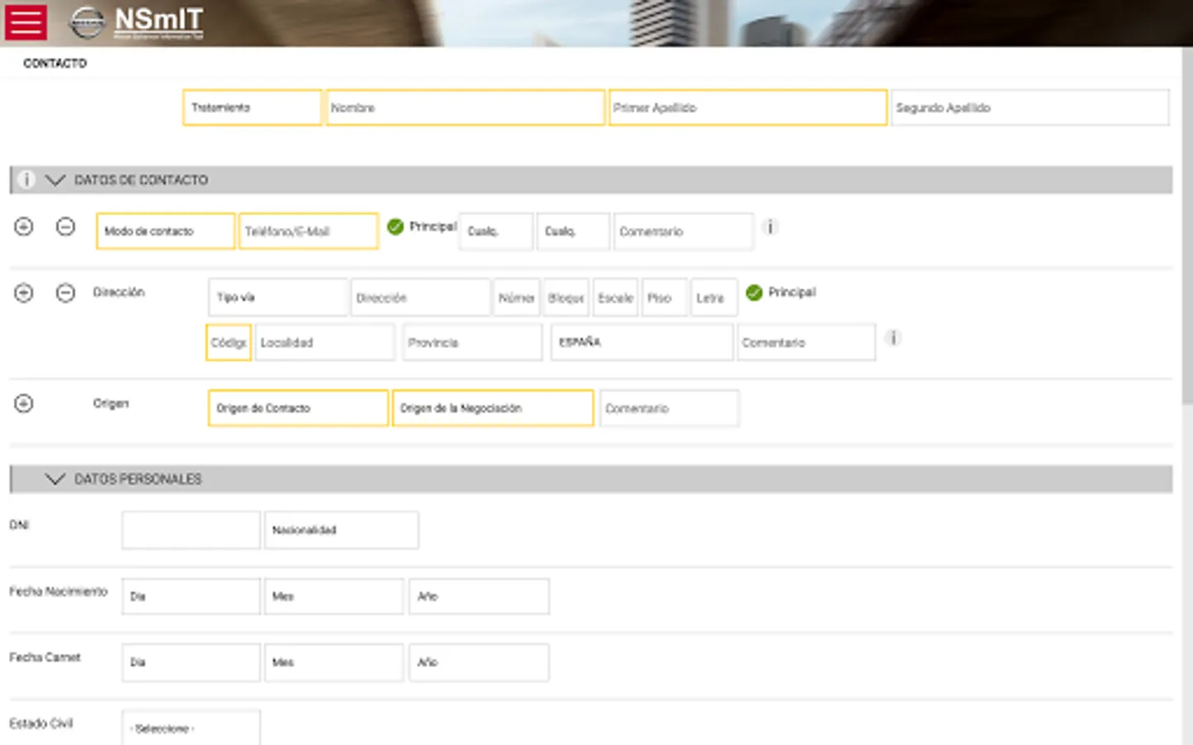Image resolution: width=1193 pixels, height=745 pixels.
Task: Remove the contact mode row
Action: click(65, 227)
